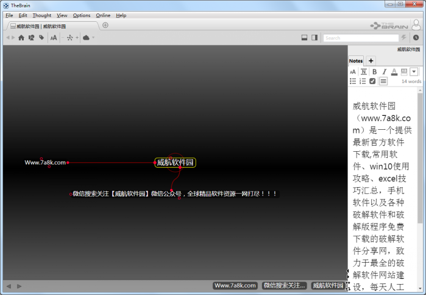Screen dimensions: 426x295
Task: Go to the home thought
Action: point(21,38)
